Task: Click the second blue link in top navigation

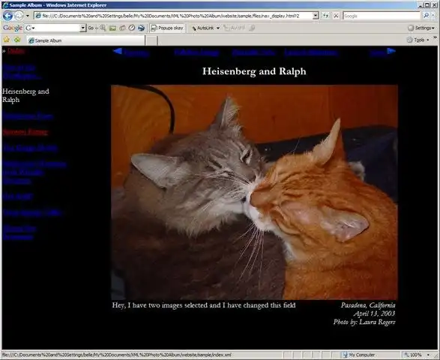Action: point(196,52)
